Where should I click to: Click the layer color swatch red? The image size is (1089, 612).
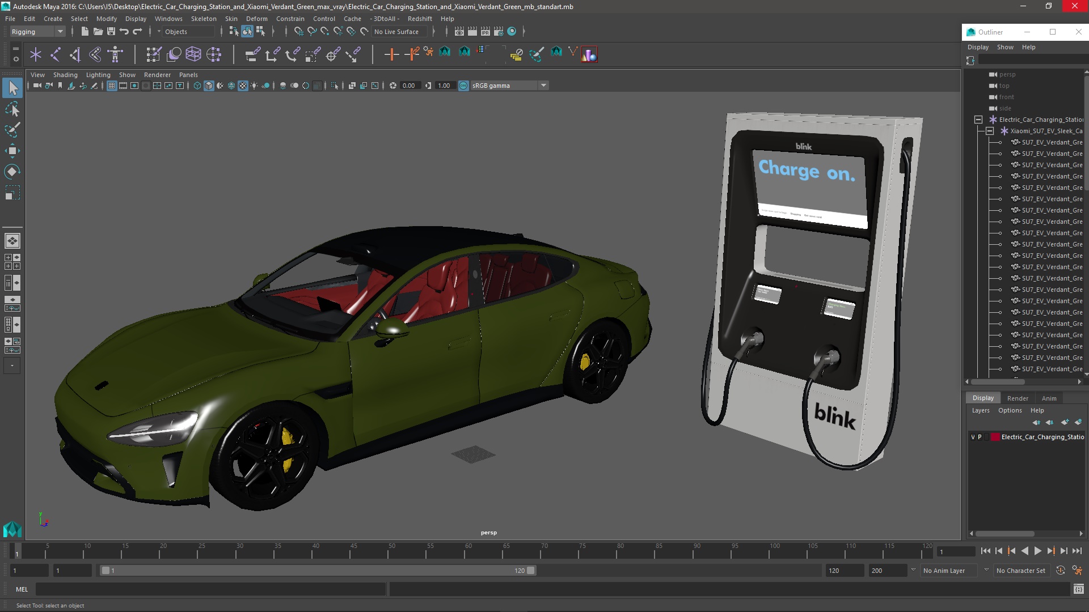point(995,437)
